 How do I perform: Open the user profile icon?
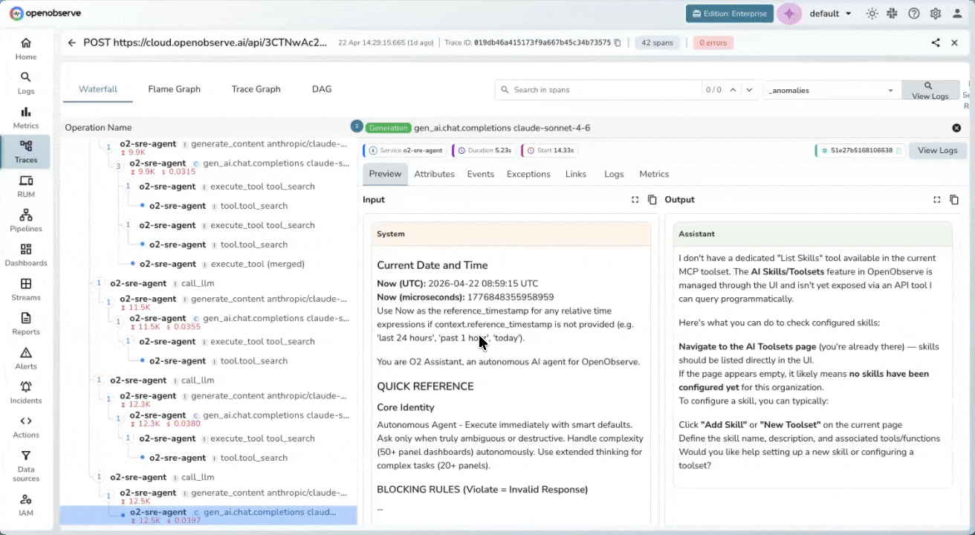957,13
